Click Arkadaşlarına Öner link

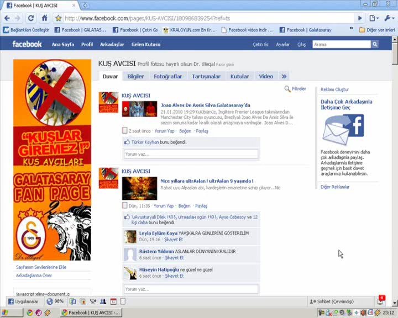pyautogui.click(x=34, y=275)
